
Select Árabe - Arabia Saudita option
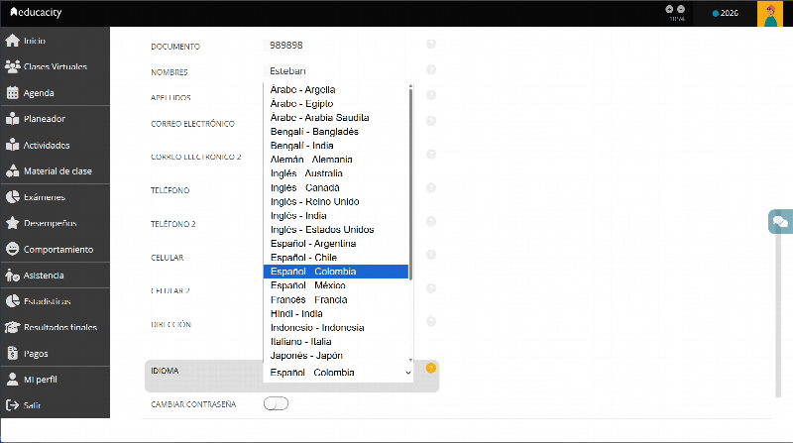336,117
